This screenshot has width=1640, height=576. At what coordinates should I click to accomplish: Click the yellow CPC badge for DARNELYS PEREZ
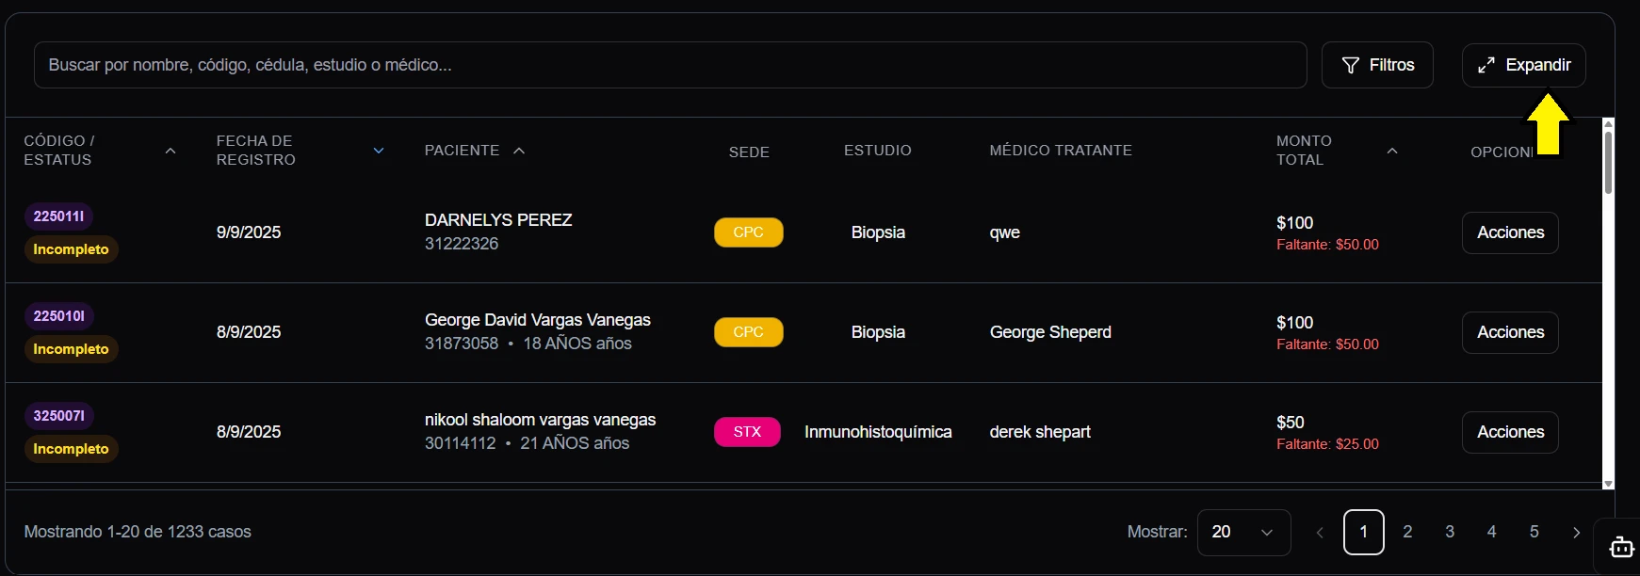click(748, 232)
